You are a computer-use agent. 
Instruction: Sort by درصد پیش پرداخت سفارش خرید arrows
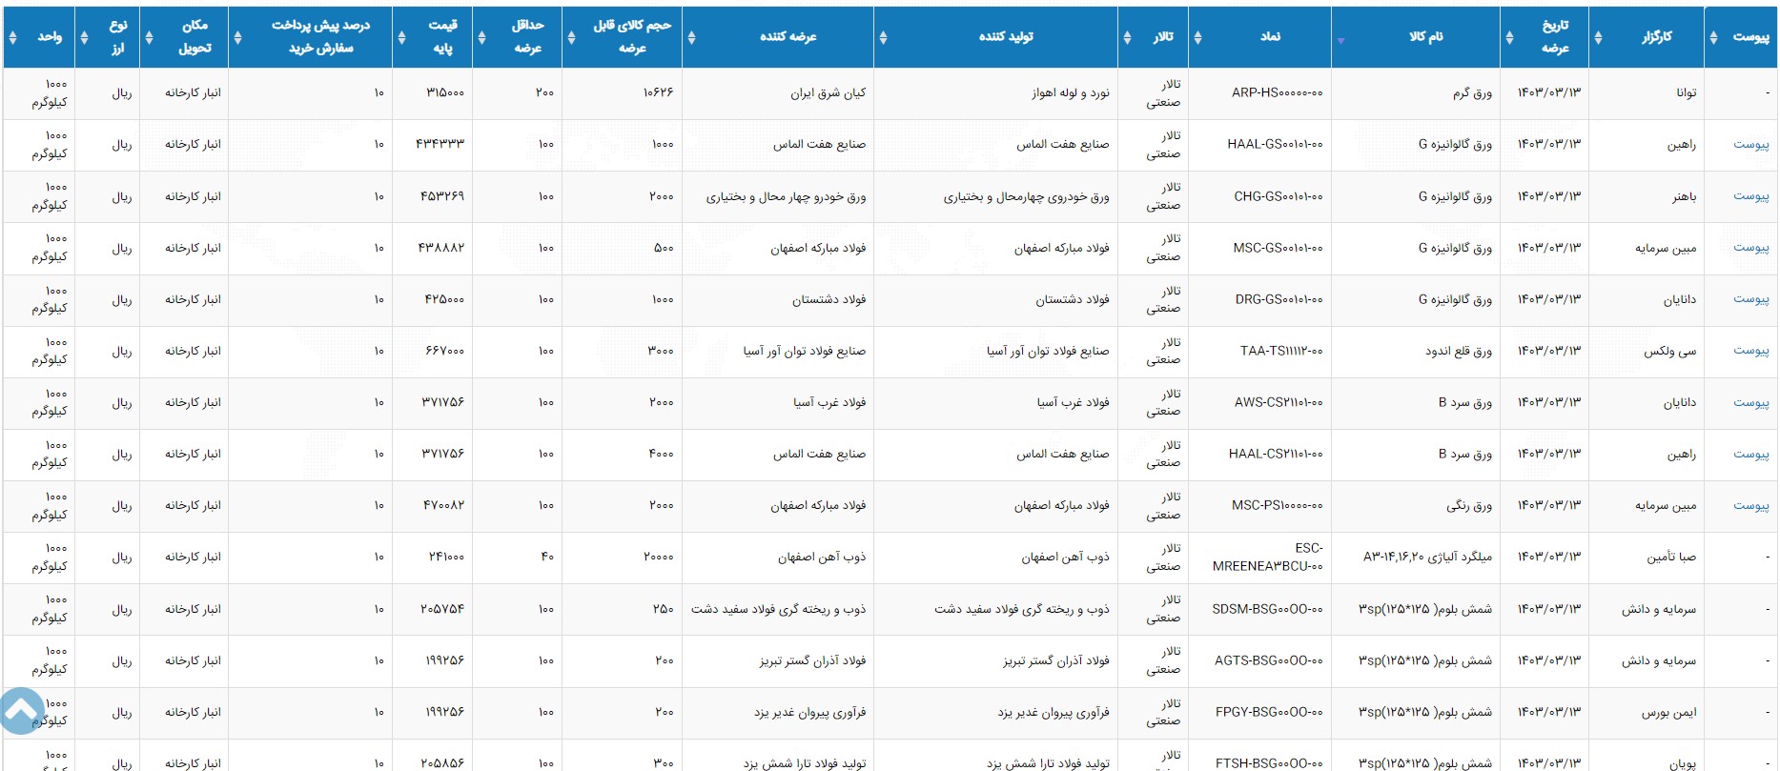237,37
